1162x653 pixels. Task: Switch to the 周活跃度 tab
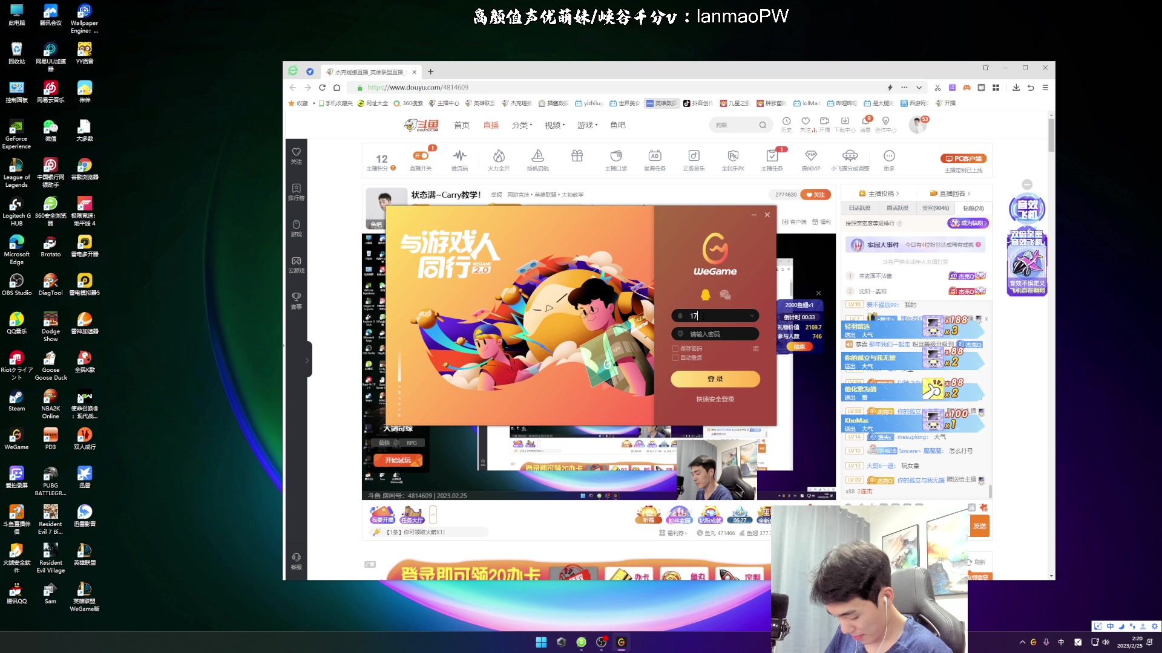pyautogui.click(x=898, y=207)
